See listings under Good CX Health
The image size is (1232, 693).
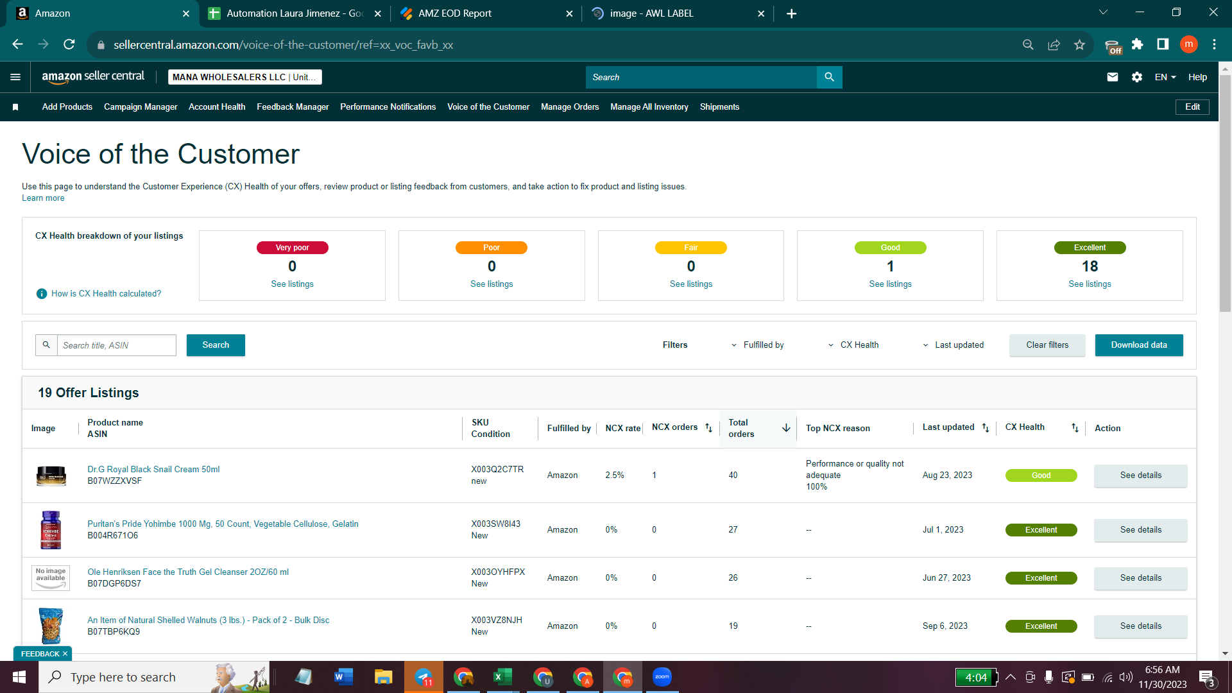(x=890, y=284)
